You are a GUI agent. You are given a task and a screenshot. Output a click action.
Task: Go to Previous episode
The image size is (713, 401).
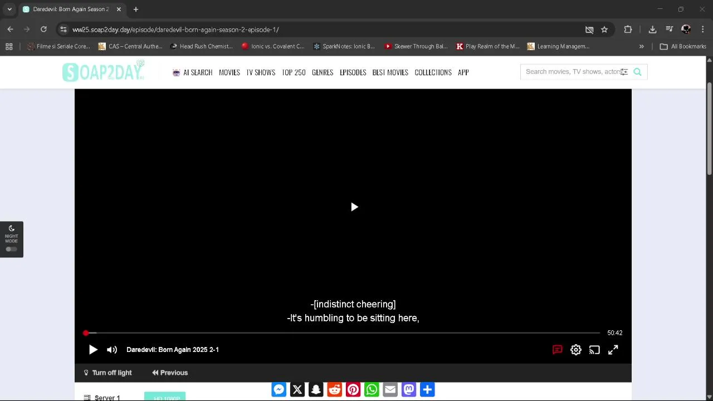pos(170,373)
